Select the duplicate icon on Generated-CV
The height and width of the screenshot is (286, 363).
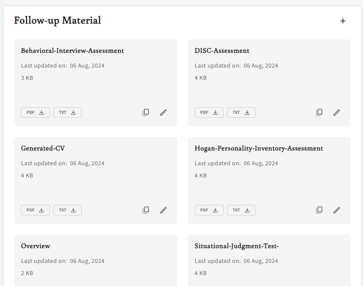click(x=145, y=210)
